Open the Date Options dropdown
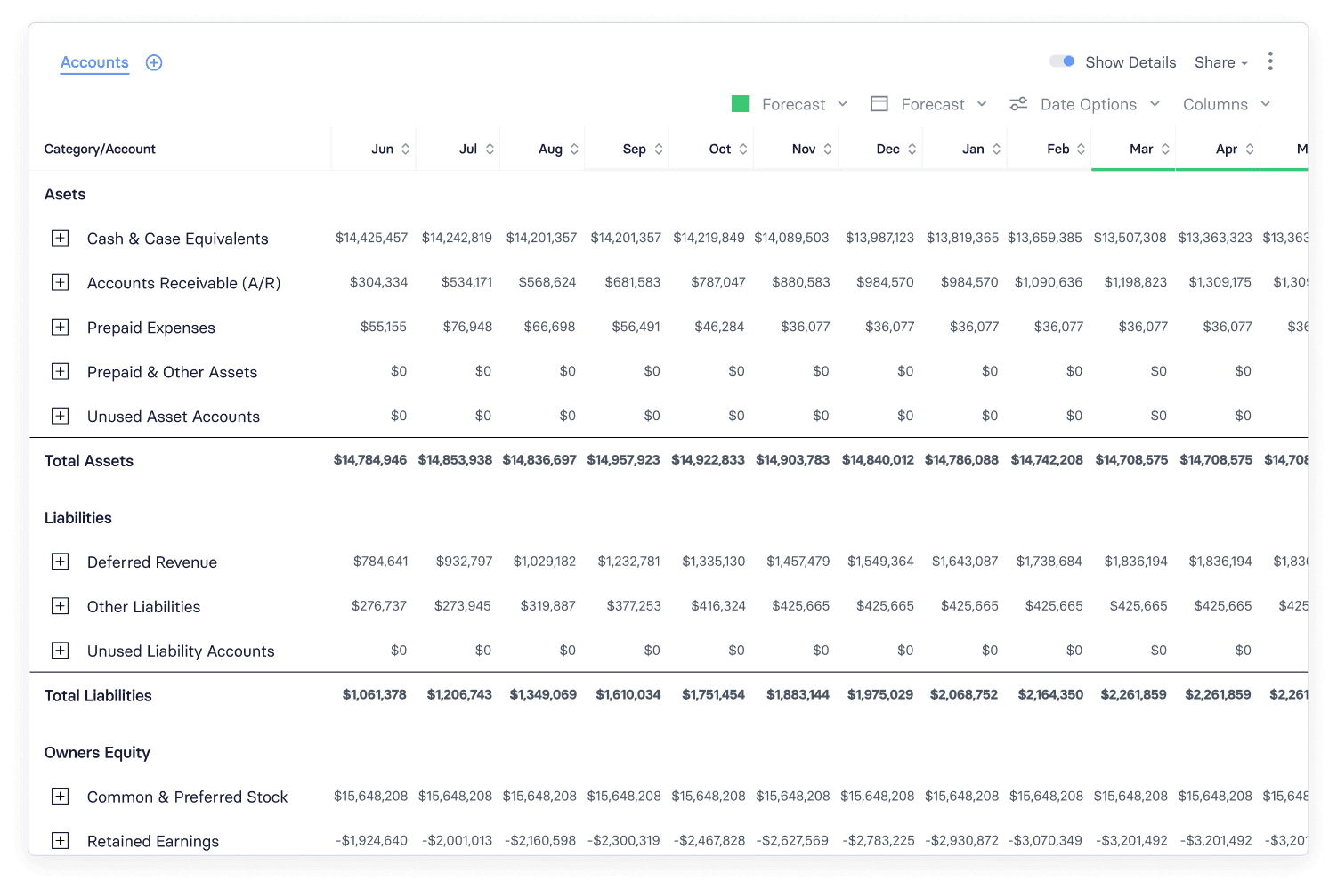1337x890 pixels. [x=1100, y=104]
